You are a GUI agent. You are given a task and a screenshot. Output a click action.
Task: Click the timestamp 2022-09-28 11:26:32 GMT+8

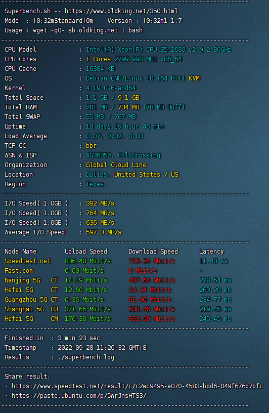pos(102,347)
